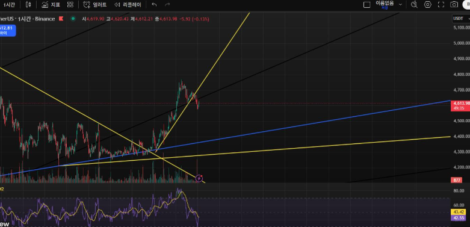Click the 4,400.00 price axis label

point(462,136)
